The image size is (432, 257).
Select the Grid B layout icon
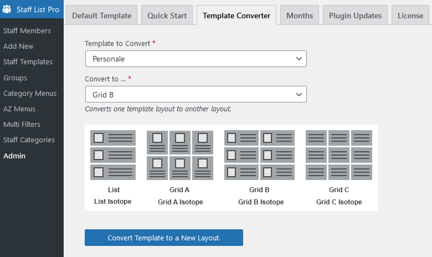[x=259, y=155]
